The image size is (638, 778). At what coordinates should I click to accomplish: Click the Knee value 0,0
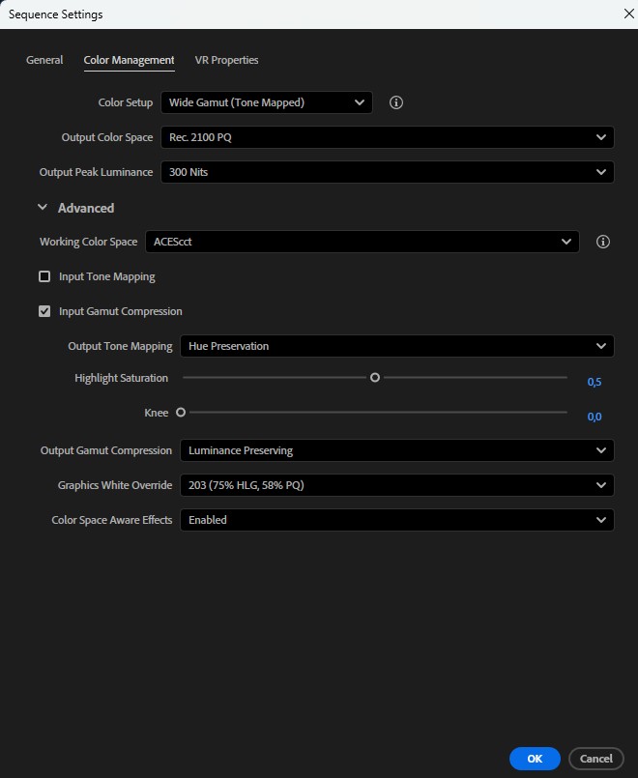[594, 417]
